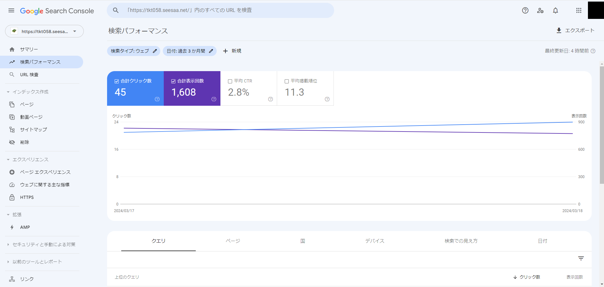Open the notifications bell
This screenshot has height=287, width=604.
(555, 10)
